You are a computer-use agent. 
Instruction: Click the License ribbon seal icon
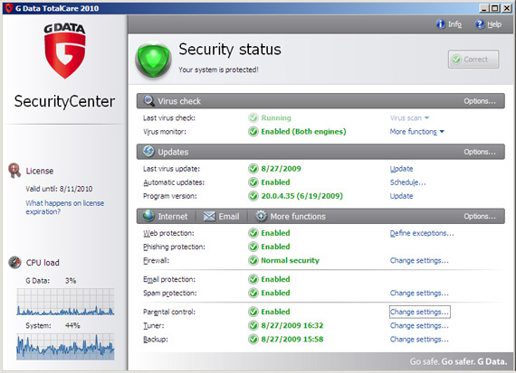tap(14, 171)
